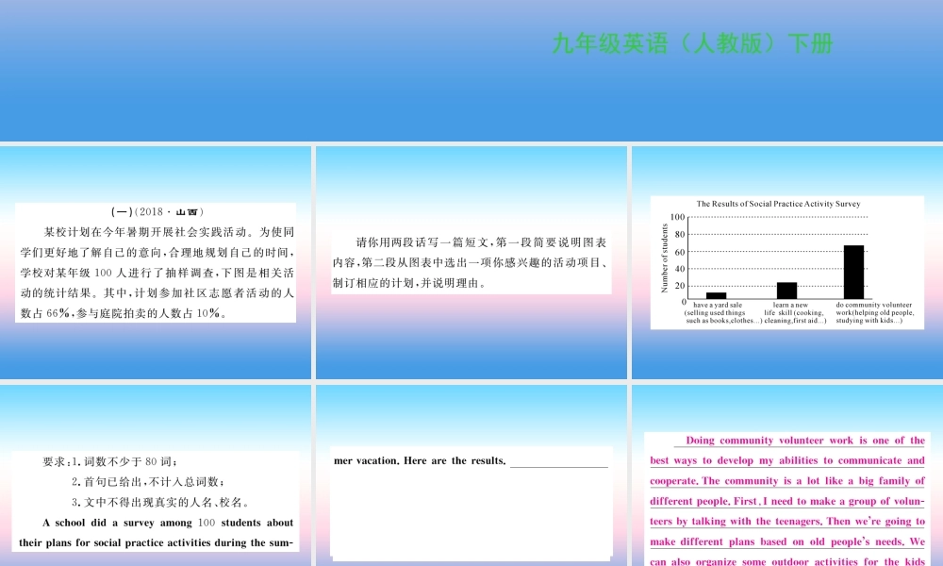Click the pink text 'Doing community volunteer work is one of the'
Image resolution: width=943 pixels, height=566 pixels.
804,441
